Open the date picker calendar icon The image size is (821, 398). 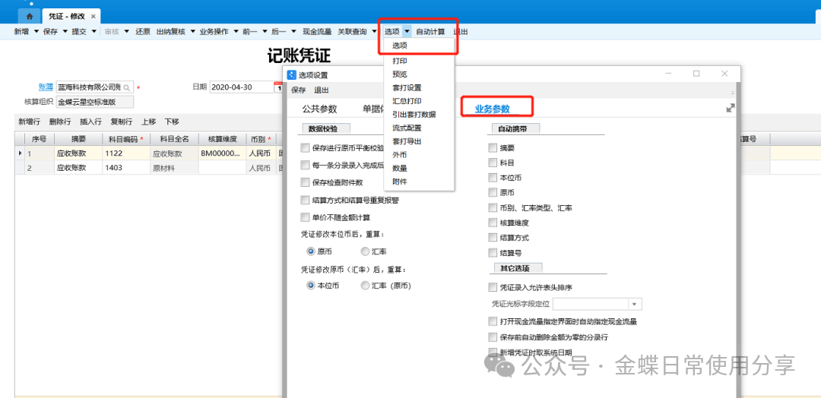(277, 87)
